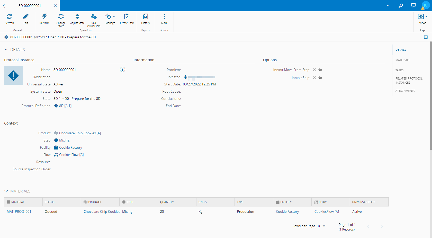
Task: Open the Views dropdown
Action: click(x=422, y=17)
